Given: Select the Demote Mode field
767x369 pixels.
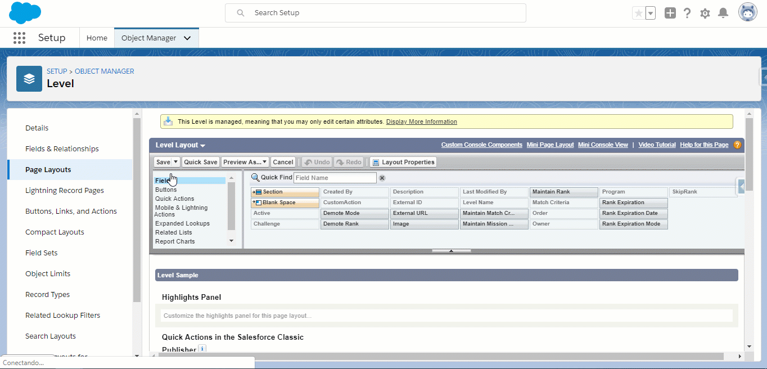Looking at the screenshot, I should [355, 213].
